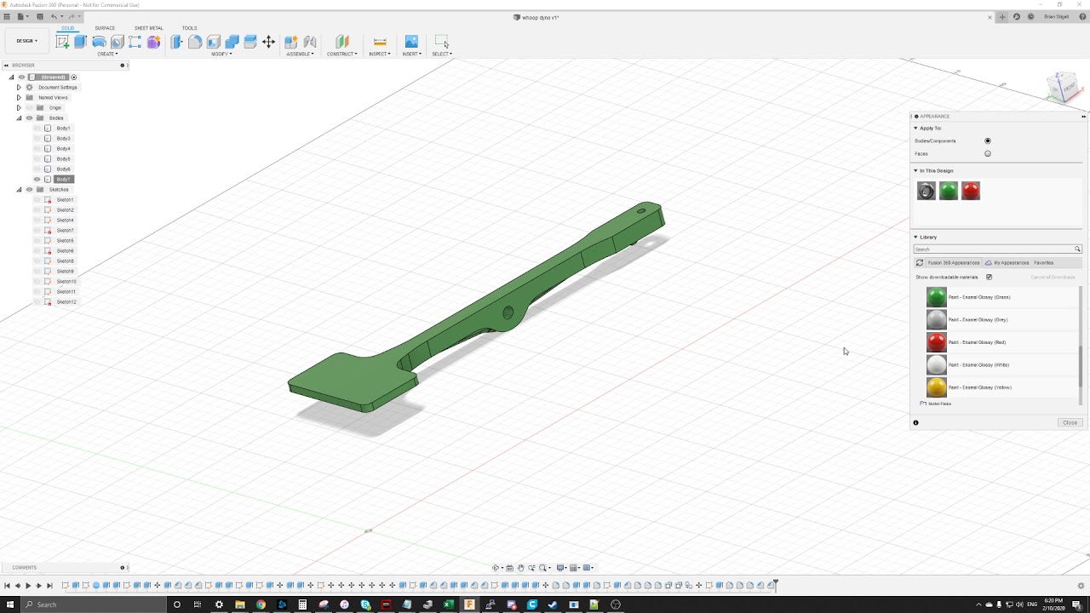
Task: Select the Press Pull tool icon
Action: pos(177,42)
